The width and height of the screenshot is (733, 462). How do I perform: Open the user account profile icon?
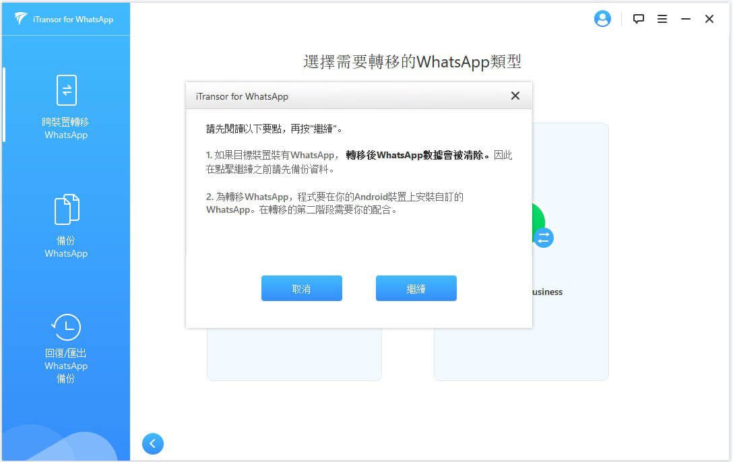pyautogui.click(x=602, y=19)
